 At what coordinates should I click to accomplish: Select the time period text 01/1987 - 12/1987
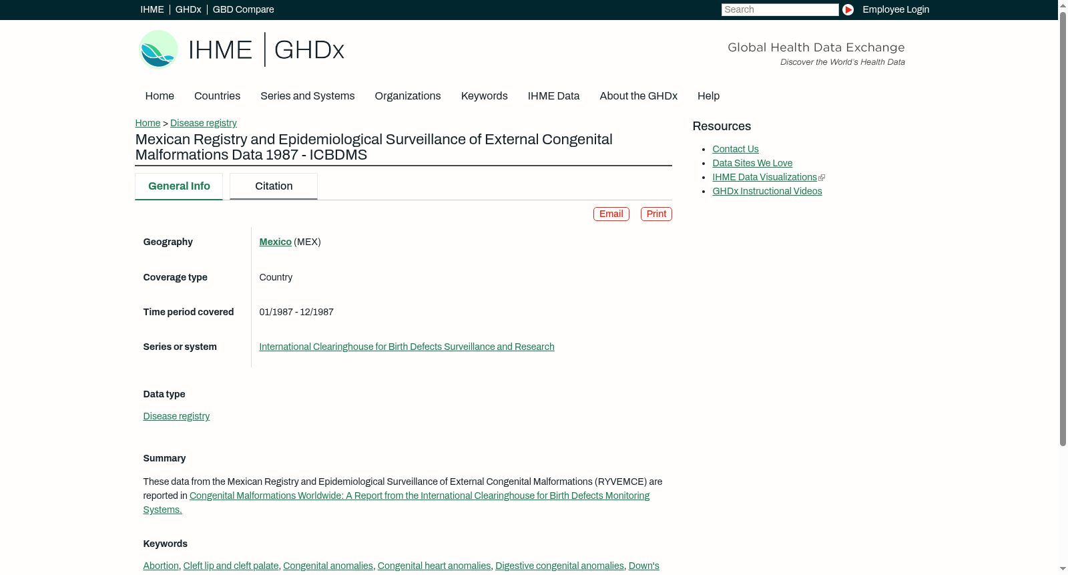tap(296, 312)
